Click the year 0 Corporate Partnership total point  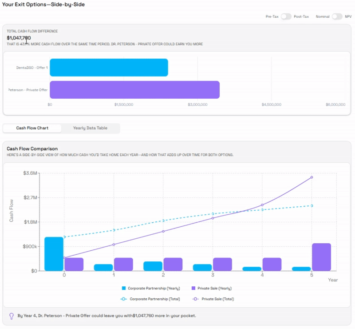(x=64, y=237)
